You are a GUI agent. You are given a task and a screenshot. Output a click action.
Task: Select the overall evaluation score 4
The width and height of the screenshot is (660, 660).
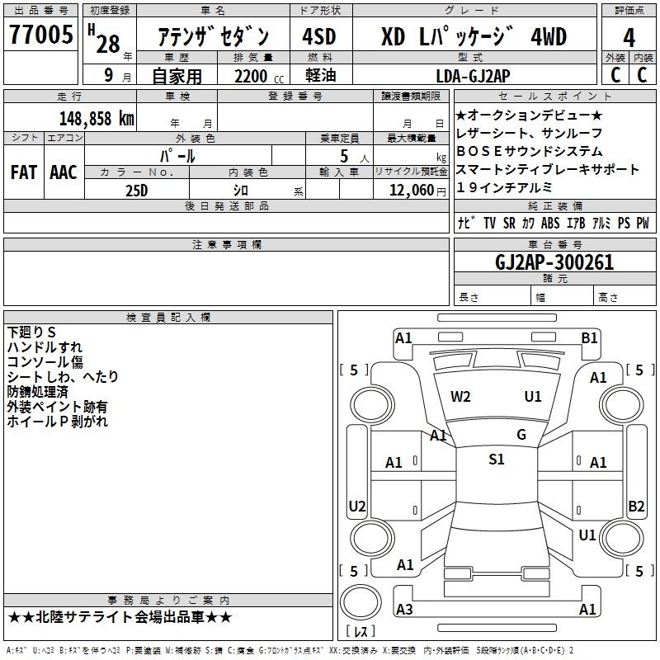click(629, 37)
